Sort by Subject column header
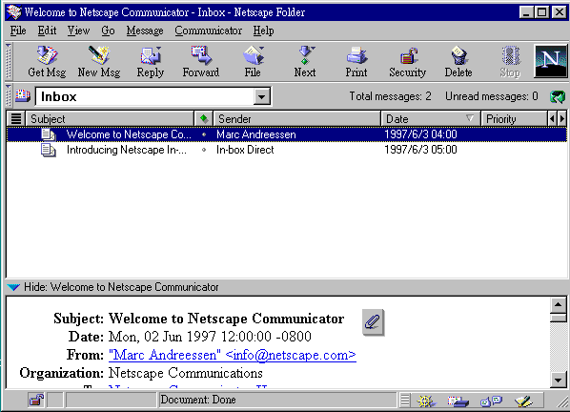 110,118
